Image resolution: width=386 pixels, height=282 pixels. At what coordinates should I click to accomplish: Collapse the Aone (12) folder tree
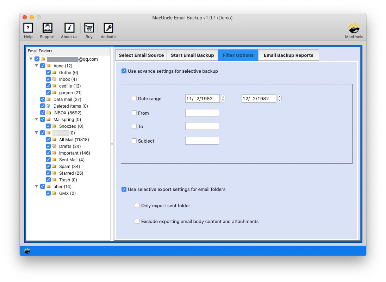pyautogui.click(x=37, y=66)
